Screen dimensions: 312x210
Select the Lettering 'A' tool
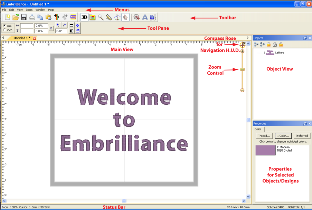(x=145, y=17)
